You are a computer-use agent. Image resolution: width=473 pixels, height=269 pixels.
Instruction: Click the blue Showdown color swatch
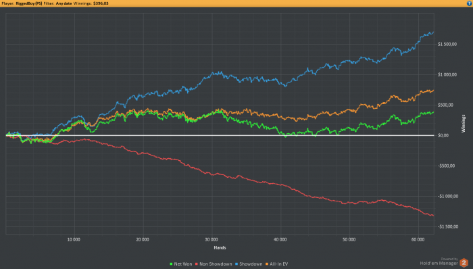(x=236, y=264)
